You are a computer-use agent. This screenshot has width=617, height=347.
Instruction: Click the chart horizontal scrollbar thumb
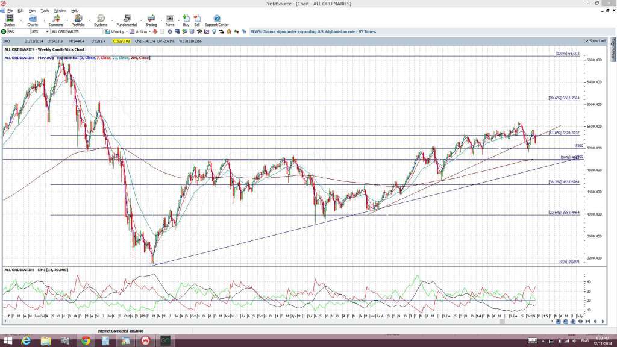click(502, 322)
